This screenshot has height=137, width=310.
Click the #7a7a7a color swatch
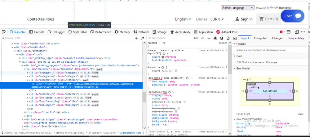coord(163,57)
